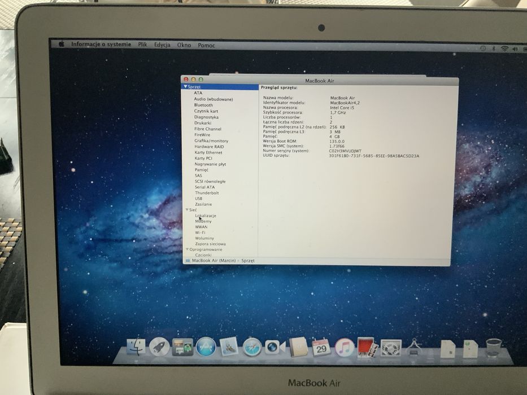Click the Bluetooth menu bar icon
The height and width of the screenshot is (395, 527).
tap(493, 49)
